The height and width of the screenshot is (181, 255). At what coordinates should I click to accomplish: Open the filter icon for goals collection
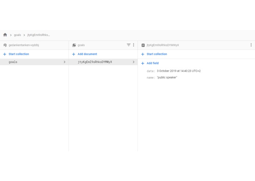click(x=129, y=45)
